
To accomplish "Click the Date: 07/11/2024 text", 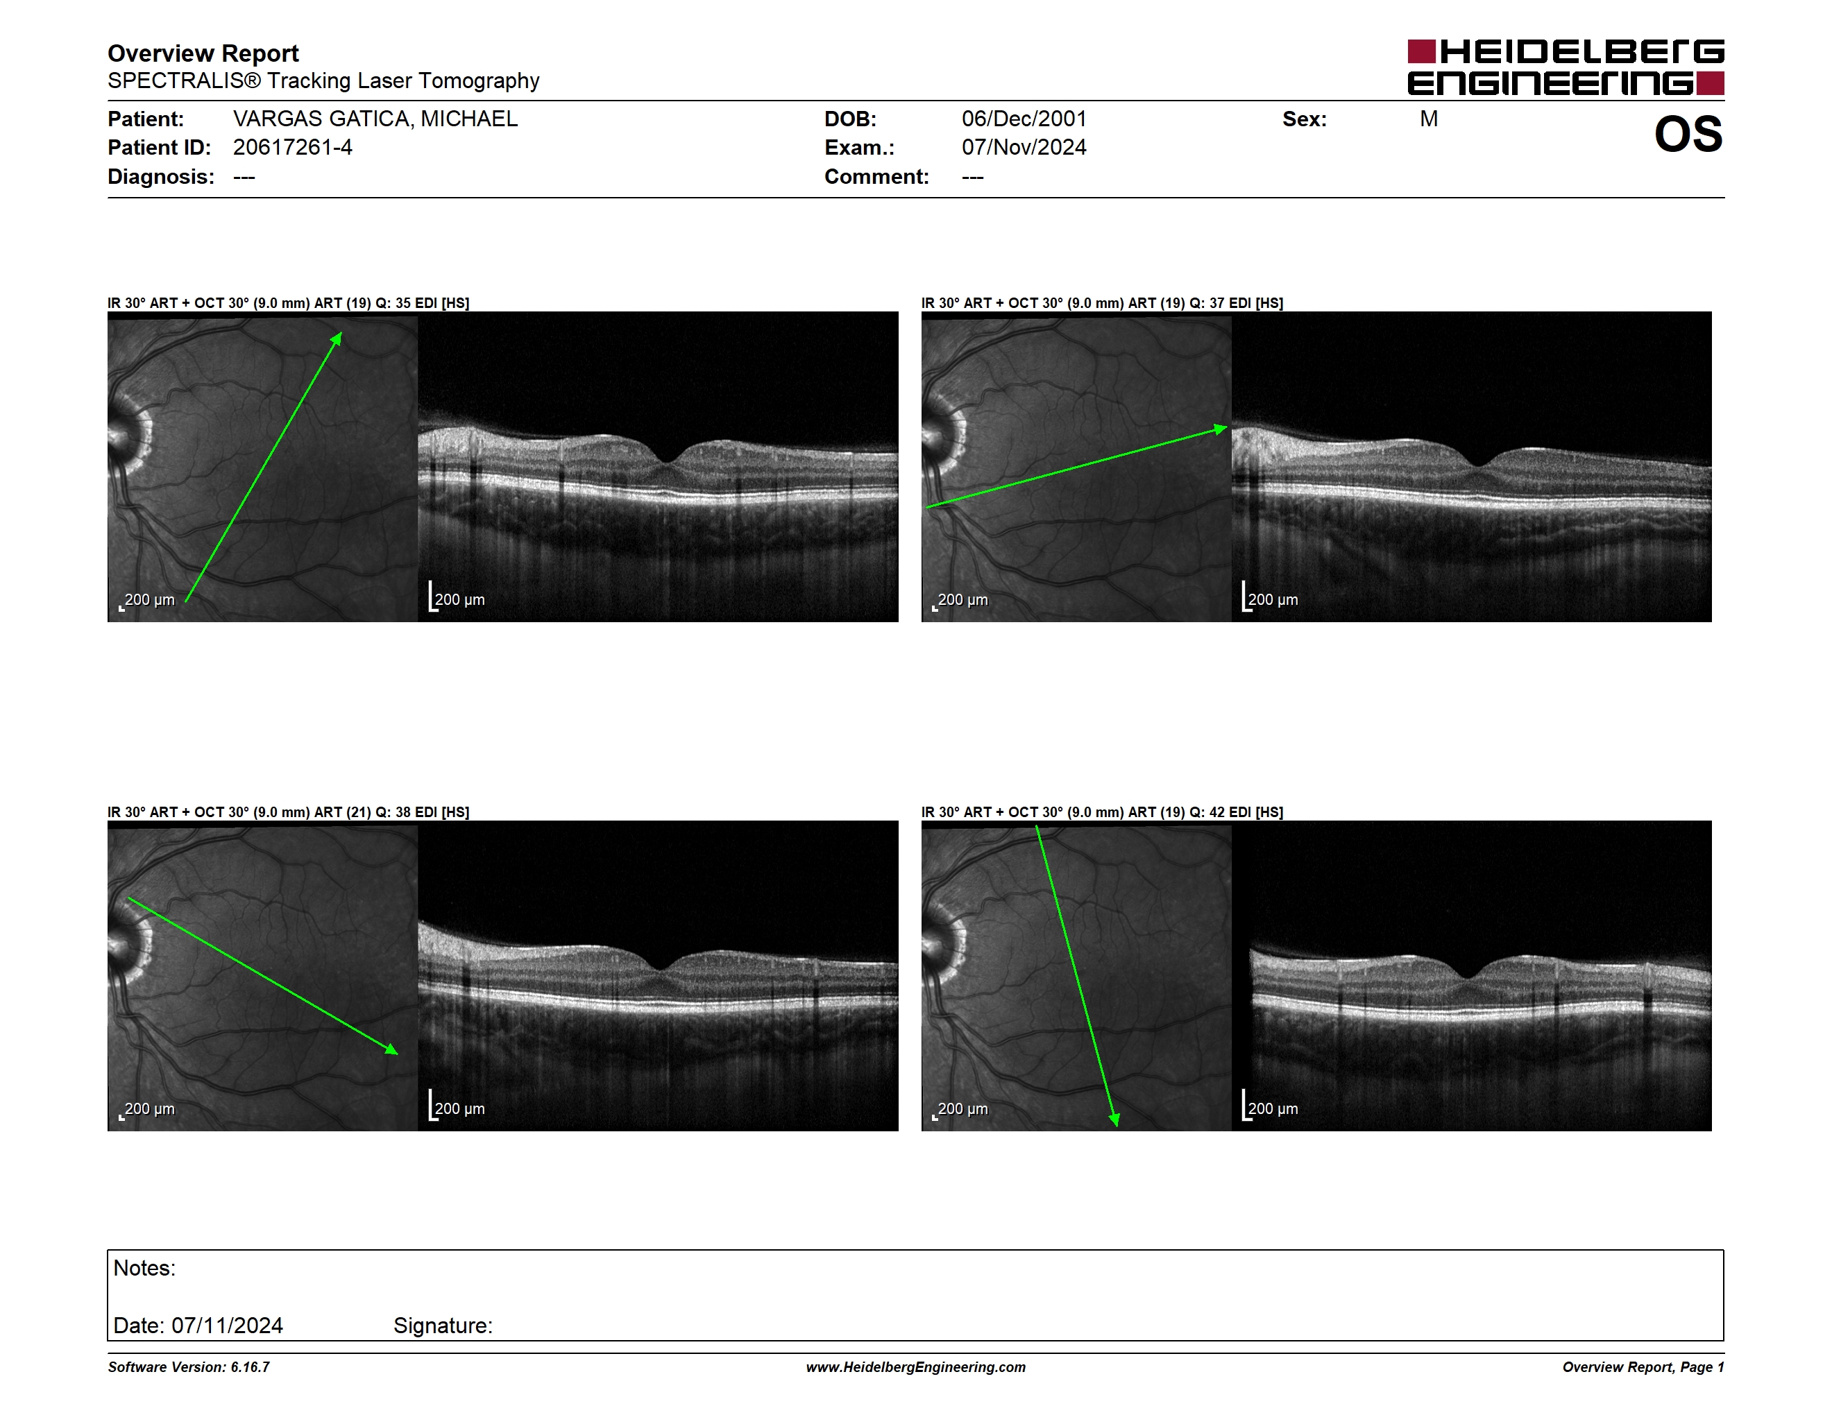I will tap(198, 1326).
